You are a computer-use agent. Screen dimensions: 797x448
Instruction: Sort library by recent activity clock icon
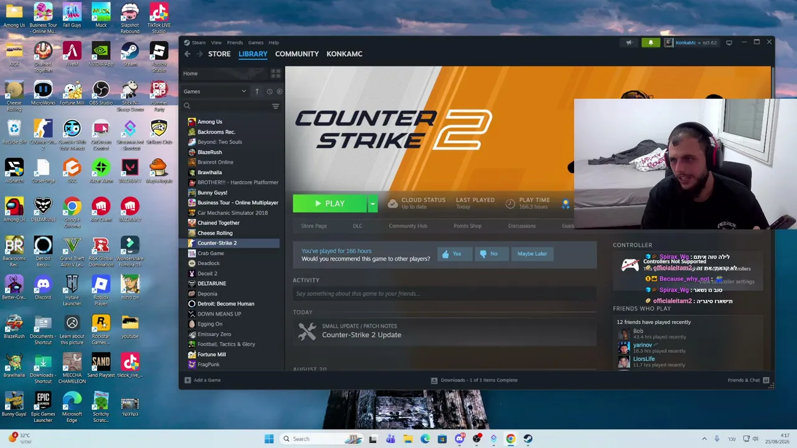(x=270, y=91)
